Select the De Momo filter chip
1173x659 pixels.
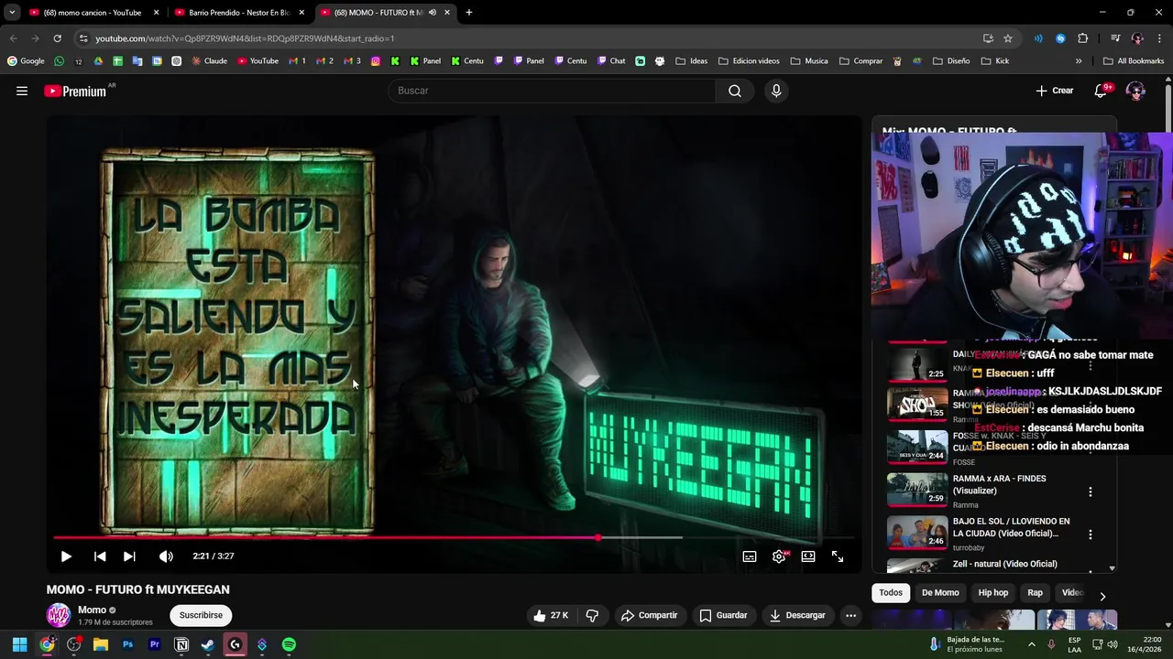[940, 593]
